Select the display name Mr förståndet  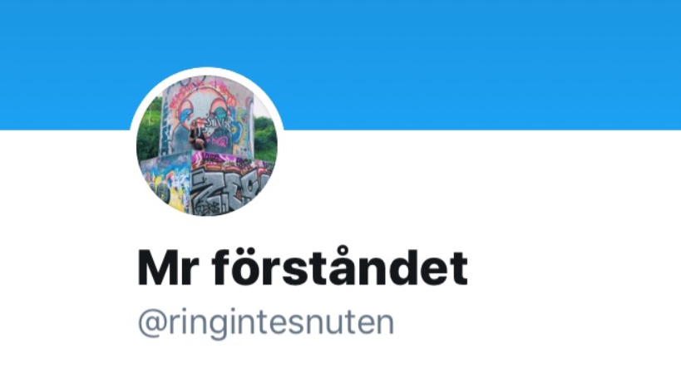(303, 267)
